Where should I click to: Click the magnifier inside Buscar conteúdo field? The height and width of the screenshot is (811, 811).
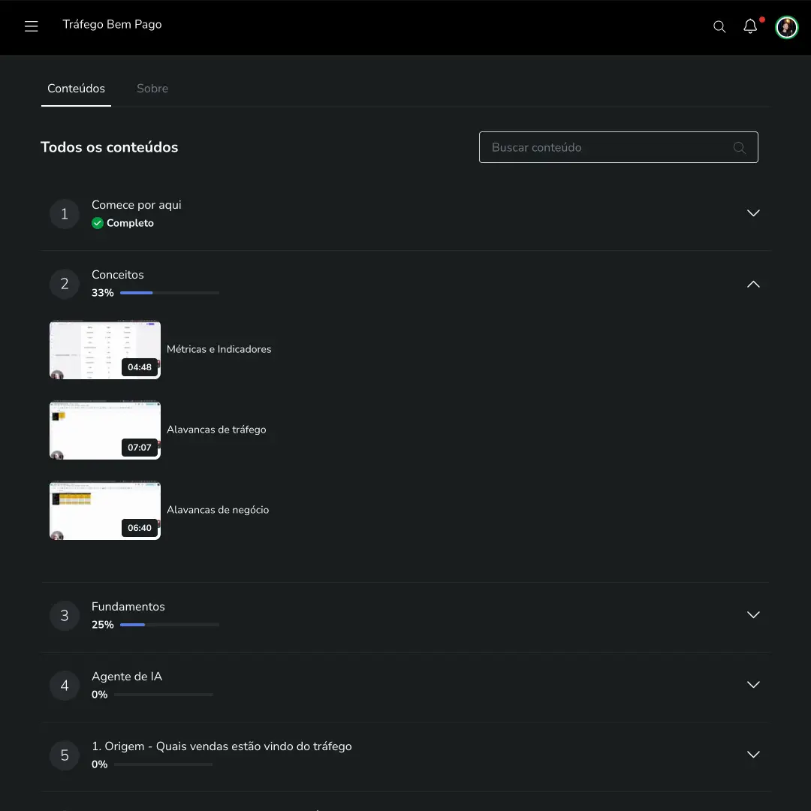point(739,148)
